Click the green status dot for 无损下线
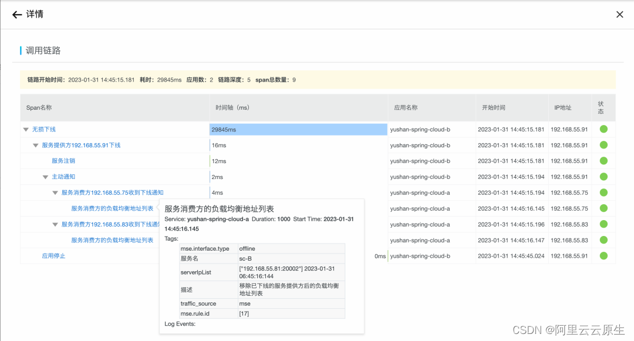Image resolution: width=634 pixels, height=341 pixels. pos(603,129)
